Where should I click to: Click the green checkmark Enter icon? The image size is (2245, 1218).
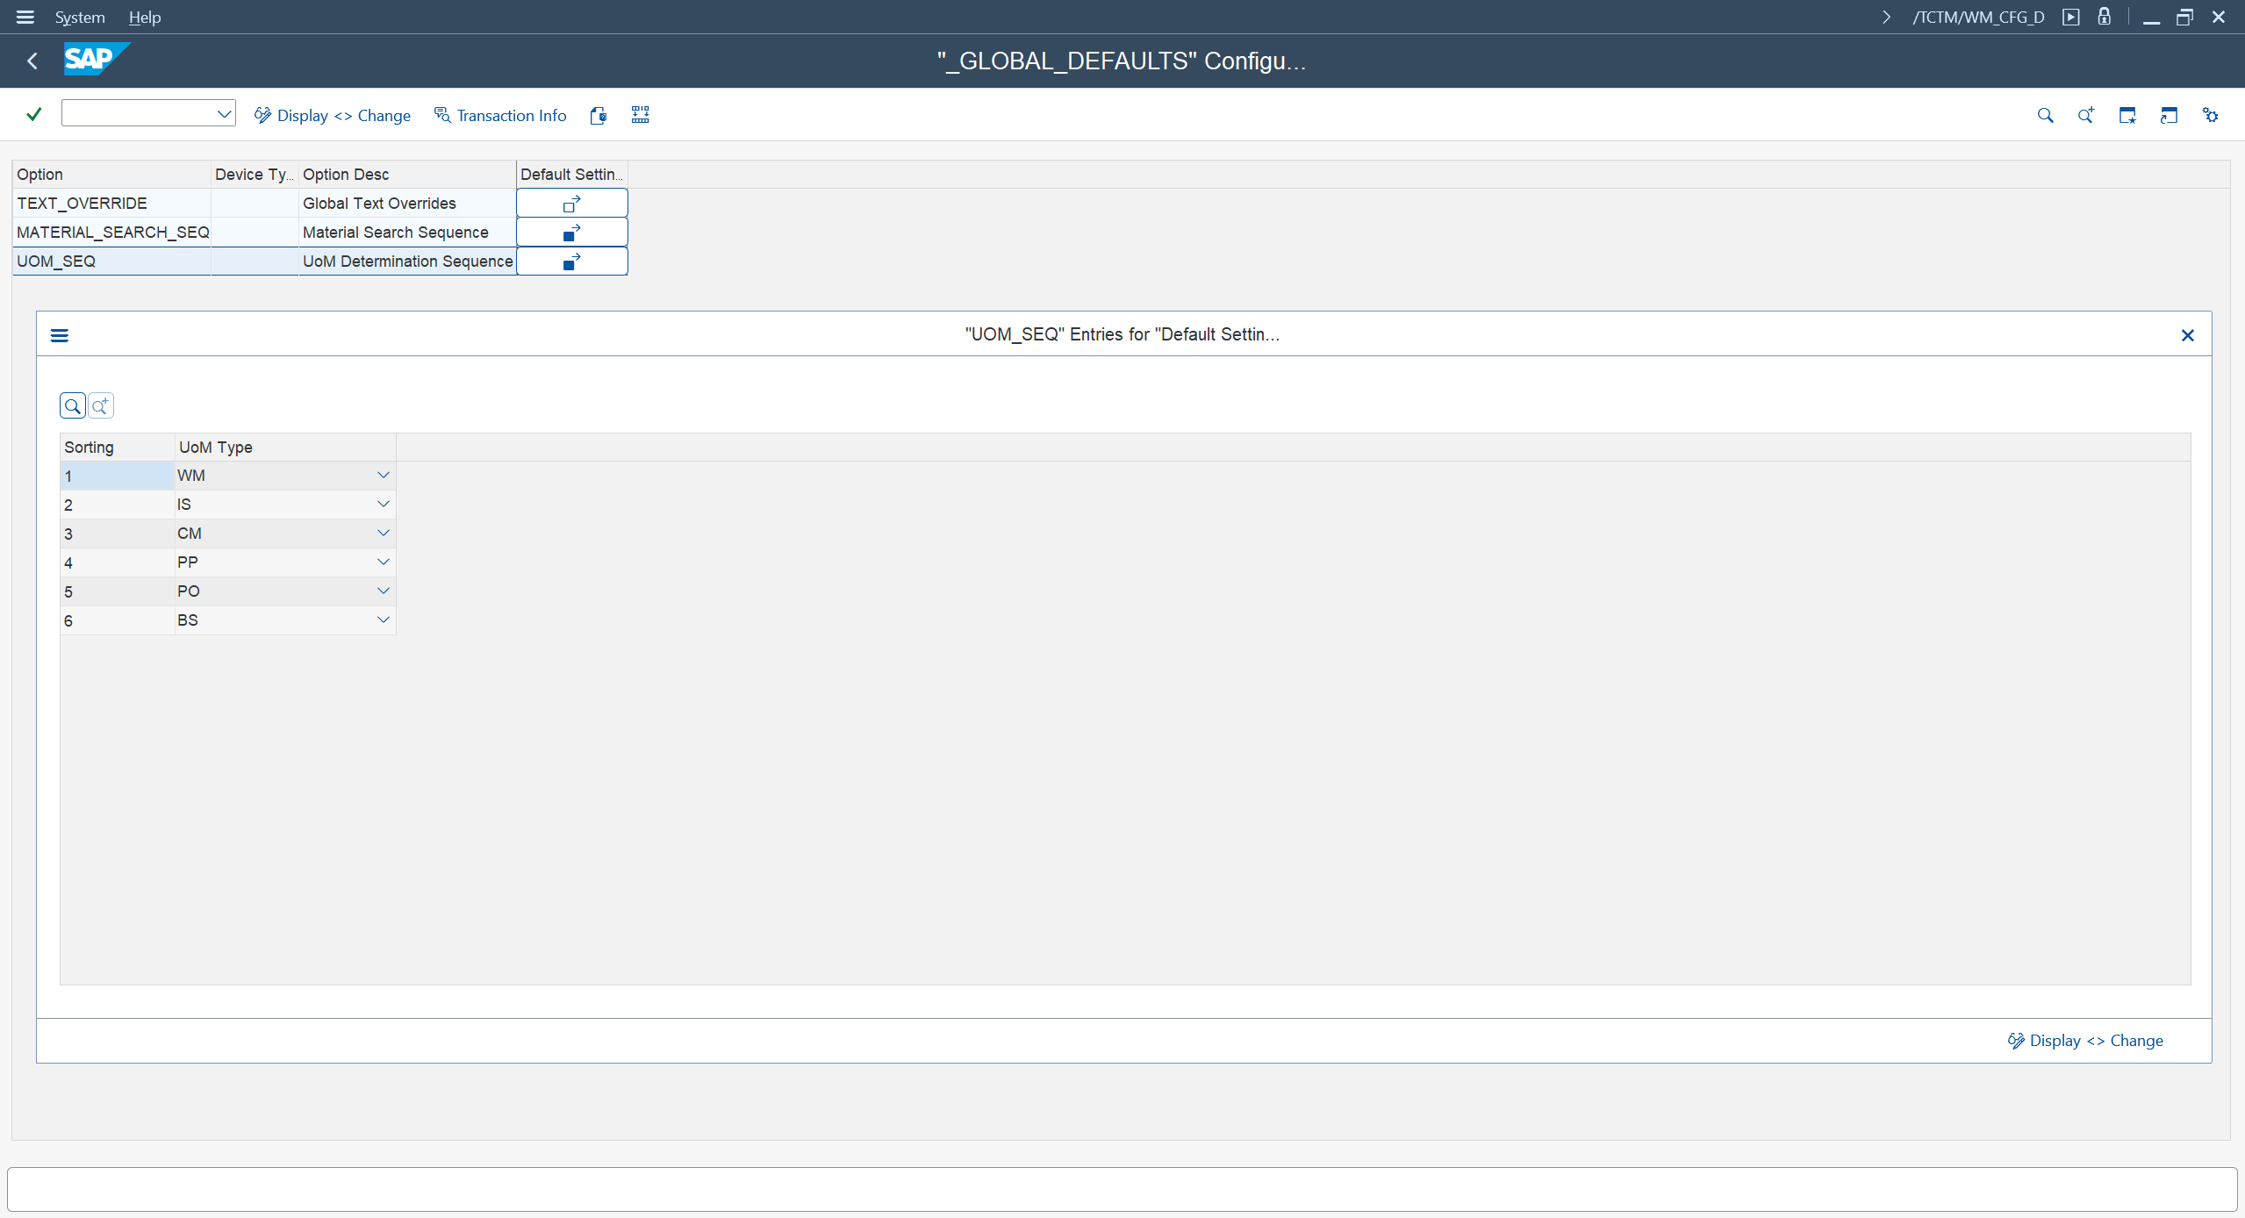pyautogui.click(x=34, y=115)
